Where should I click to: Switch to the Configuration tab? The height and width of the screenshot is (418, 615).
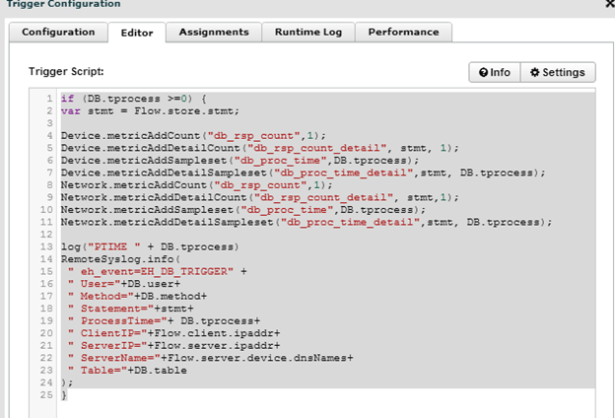coord(58,33)
